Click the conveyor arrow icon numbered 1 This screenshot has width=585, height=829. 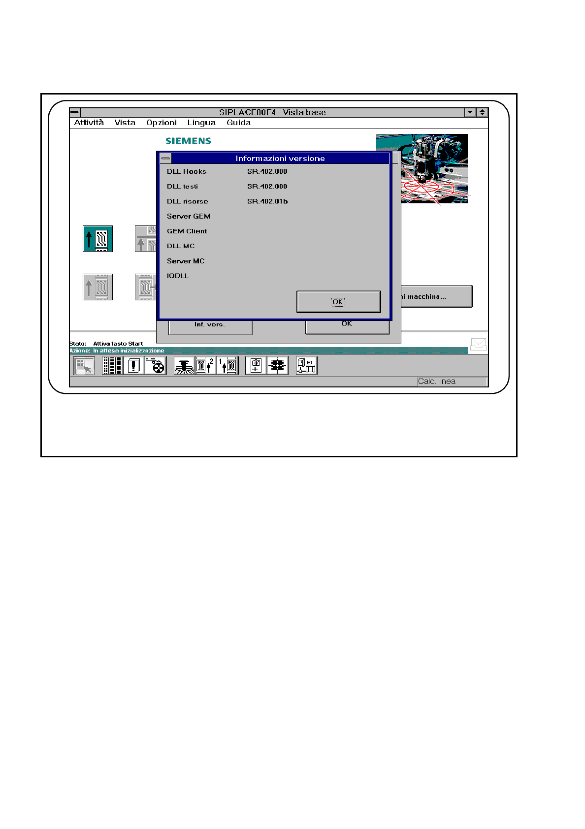coord(227,366)
